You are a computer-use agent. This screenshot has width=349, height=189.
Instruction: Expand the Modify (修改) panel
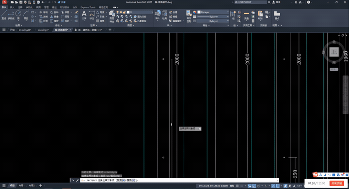click(x=59, y=25)
